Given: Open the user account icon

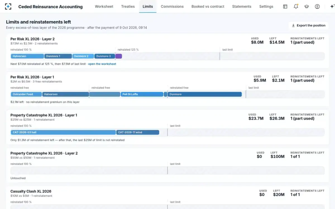Looking at the screenshot, I should 317,6.
